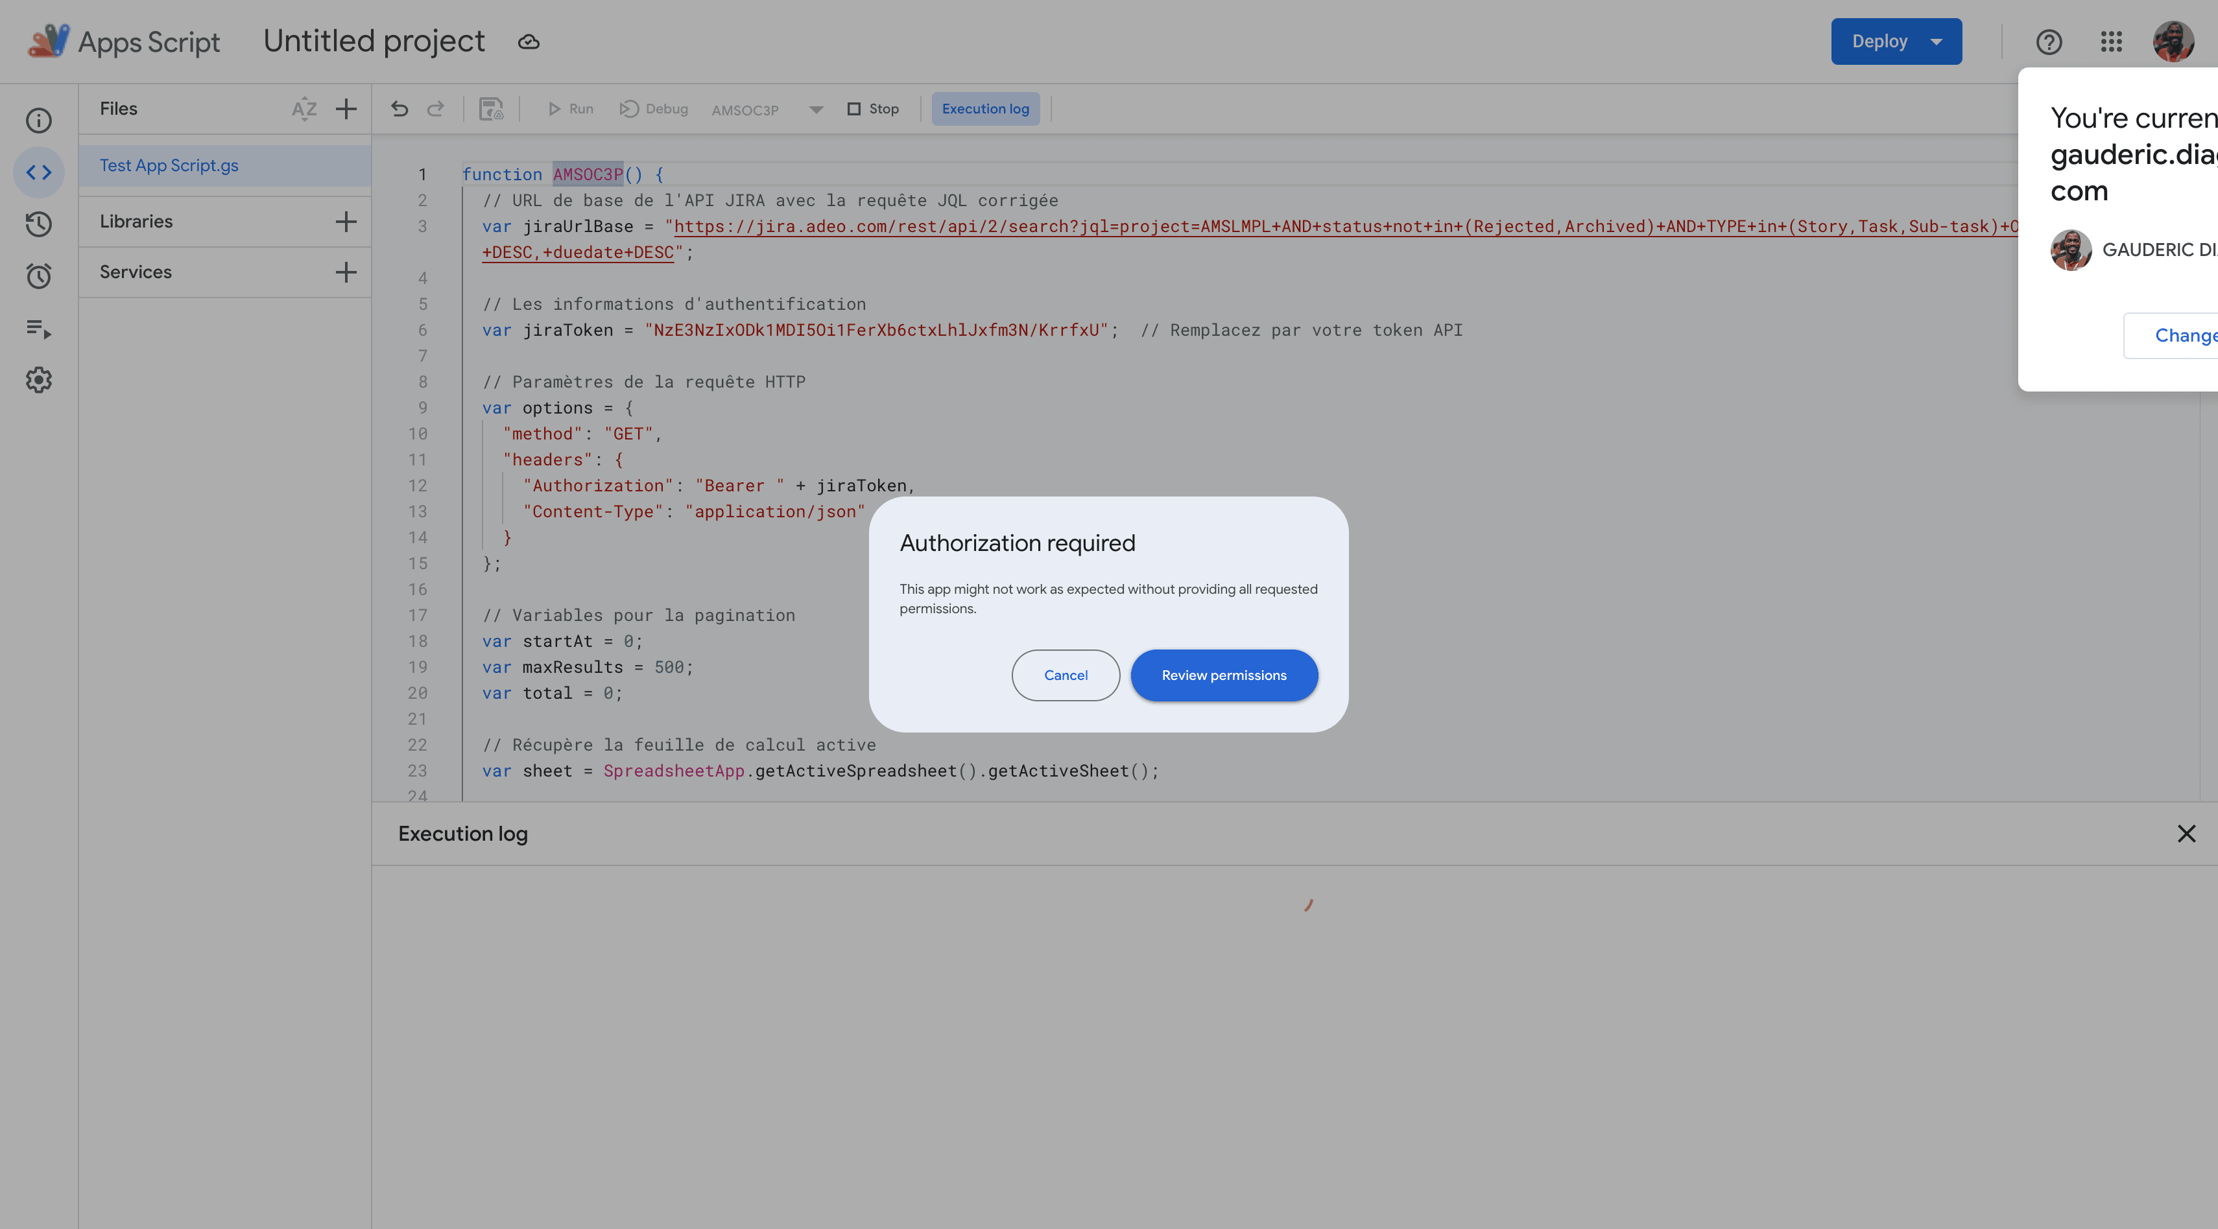Click the AMSOC3P function name in line 1
2218x1229 pixels.
[588, 175]
